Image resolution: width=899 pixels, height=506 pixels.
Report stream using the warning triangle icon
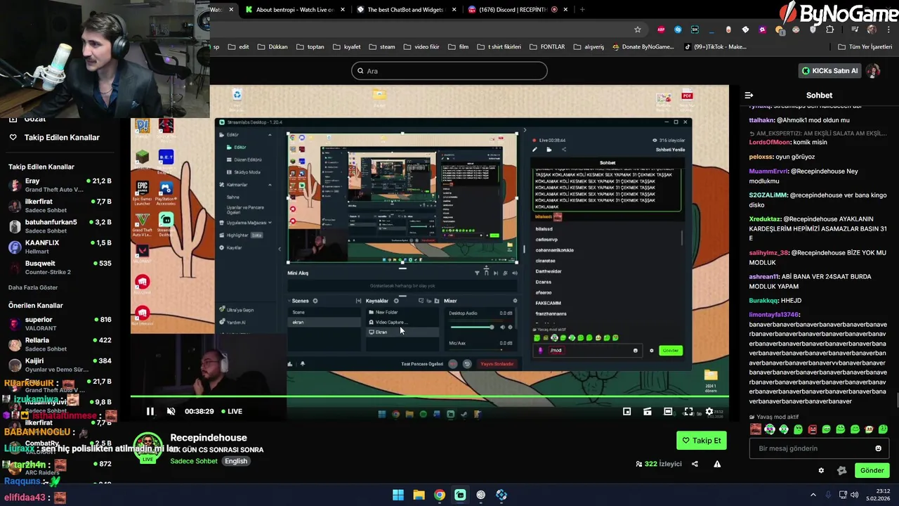pos(717,464)
